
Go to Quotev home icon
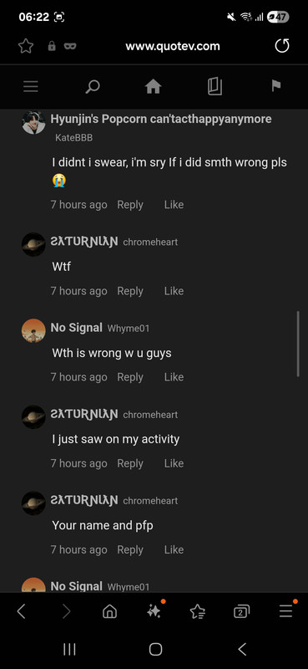[x=154, y=86]
